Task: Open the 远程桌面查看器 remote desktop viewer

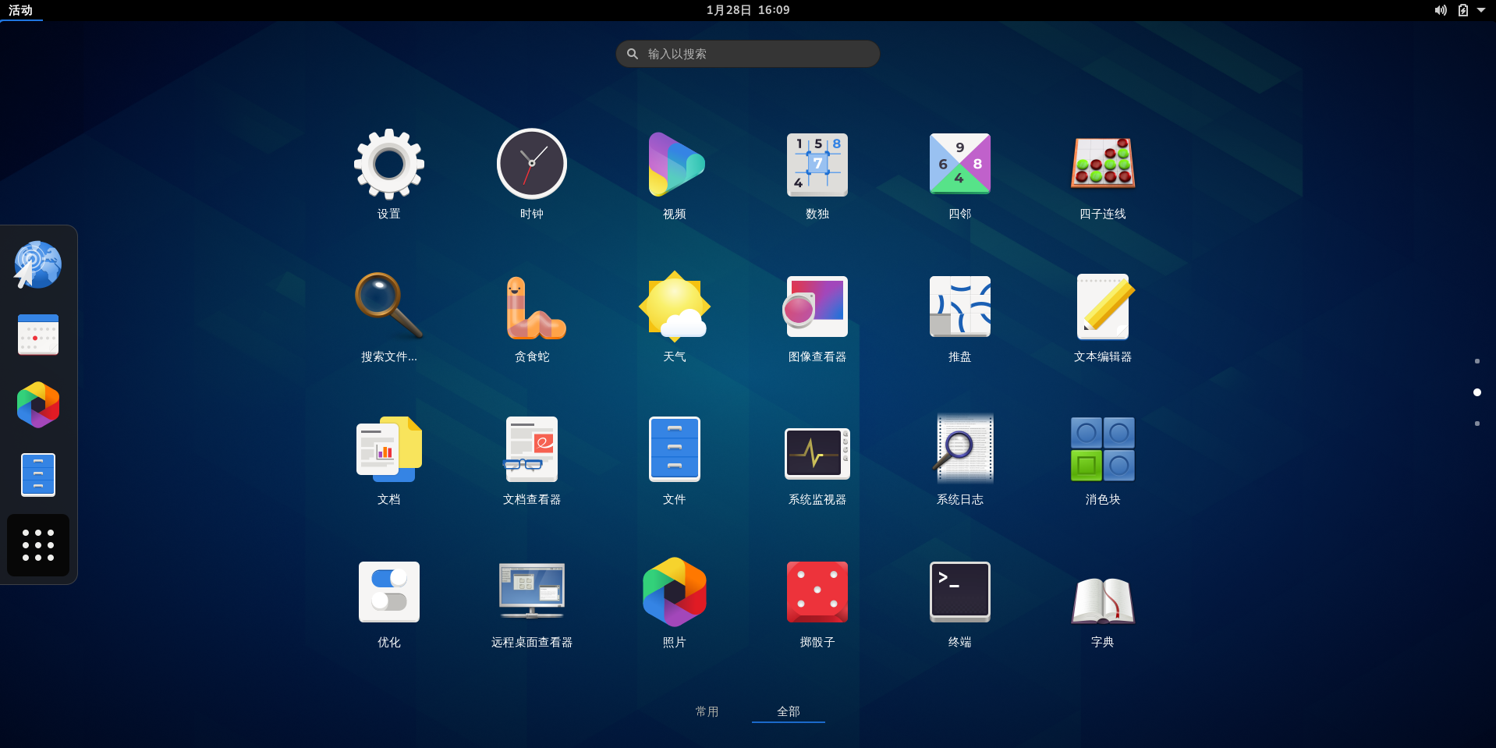Action: point(531,601)
